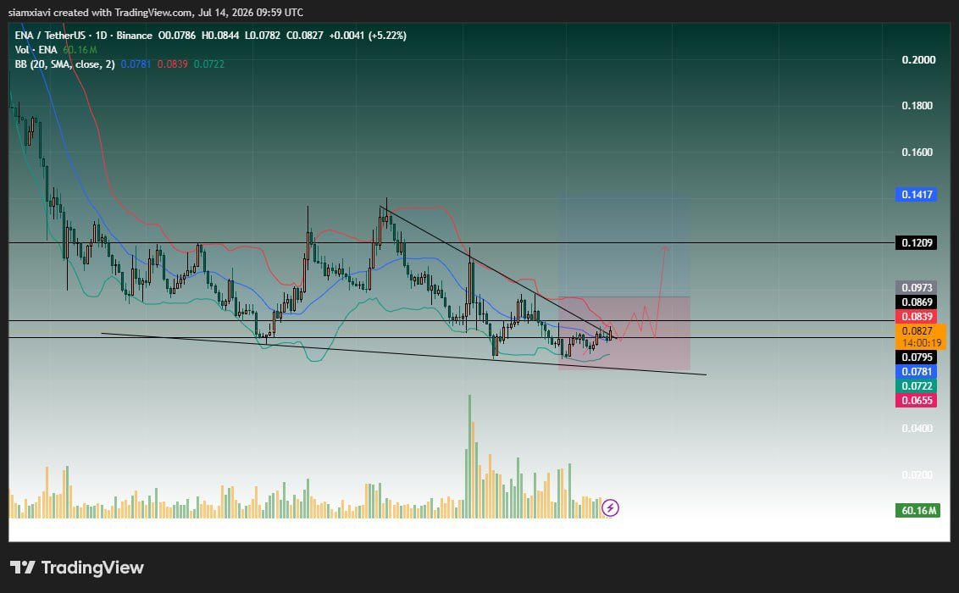This screenshot has height=593, width=959.
Task: Click the red 0.0839 axis label
Action: pyautogui.click(x=916, y=316)
